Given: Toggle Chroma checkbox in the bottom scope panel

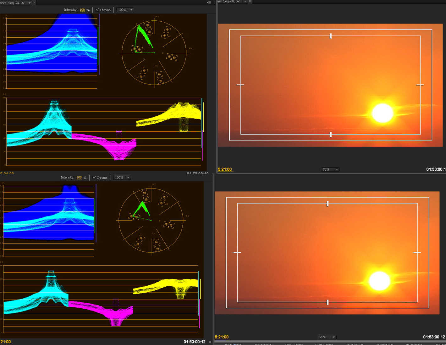Looking at the screenshot, I should [94, 178].
